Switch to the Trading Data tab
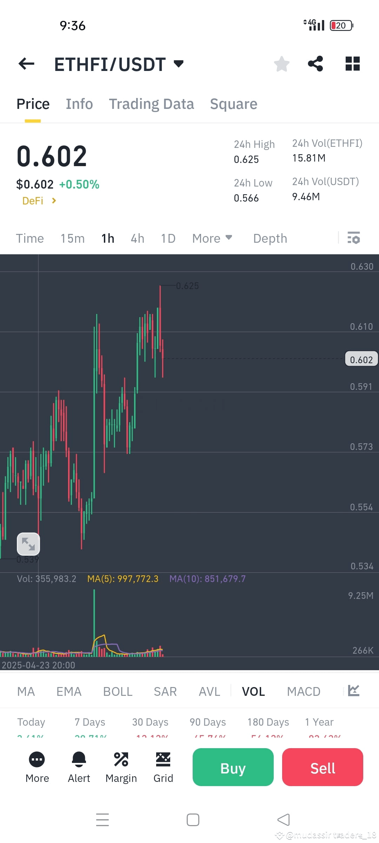Viewport: 379px width, 843px height. click(x=152, y=104)
